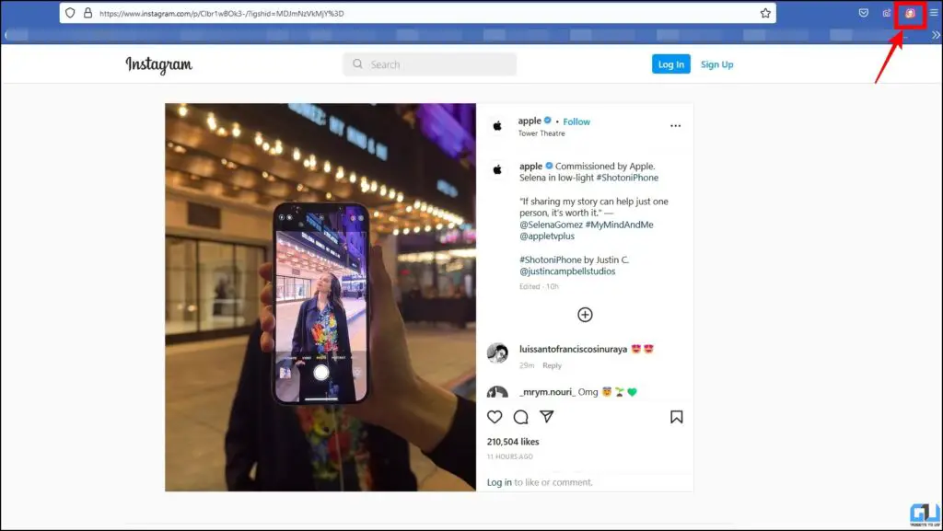Like the post with the heart icon
The width and height of the screenshot is (943, 531).
495,417
